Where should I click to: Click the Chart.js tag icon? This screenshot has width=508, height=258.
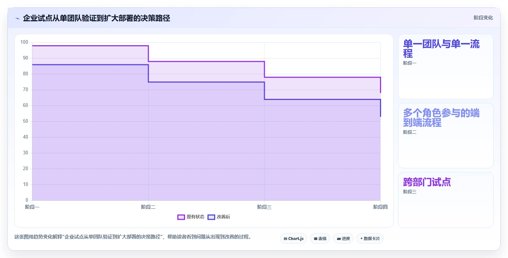tap(285, 239)
